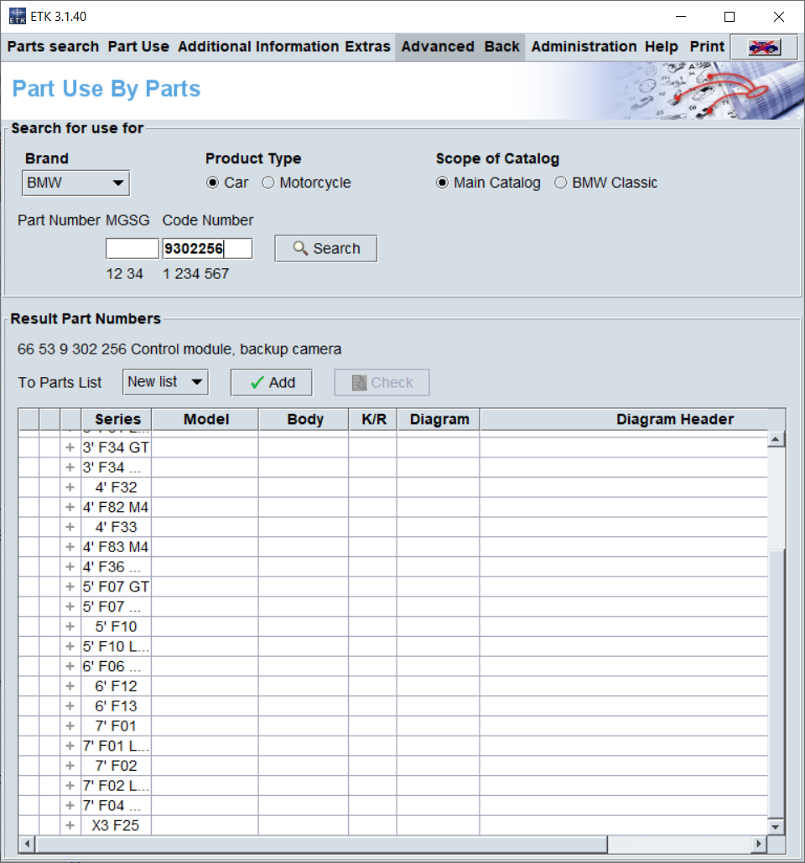This screenshot has height=863, width=805.
Task: Select the 7' F01 L... series cell
Action: [x=117, y=746]
